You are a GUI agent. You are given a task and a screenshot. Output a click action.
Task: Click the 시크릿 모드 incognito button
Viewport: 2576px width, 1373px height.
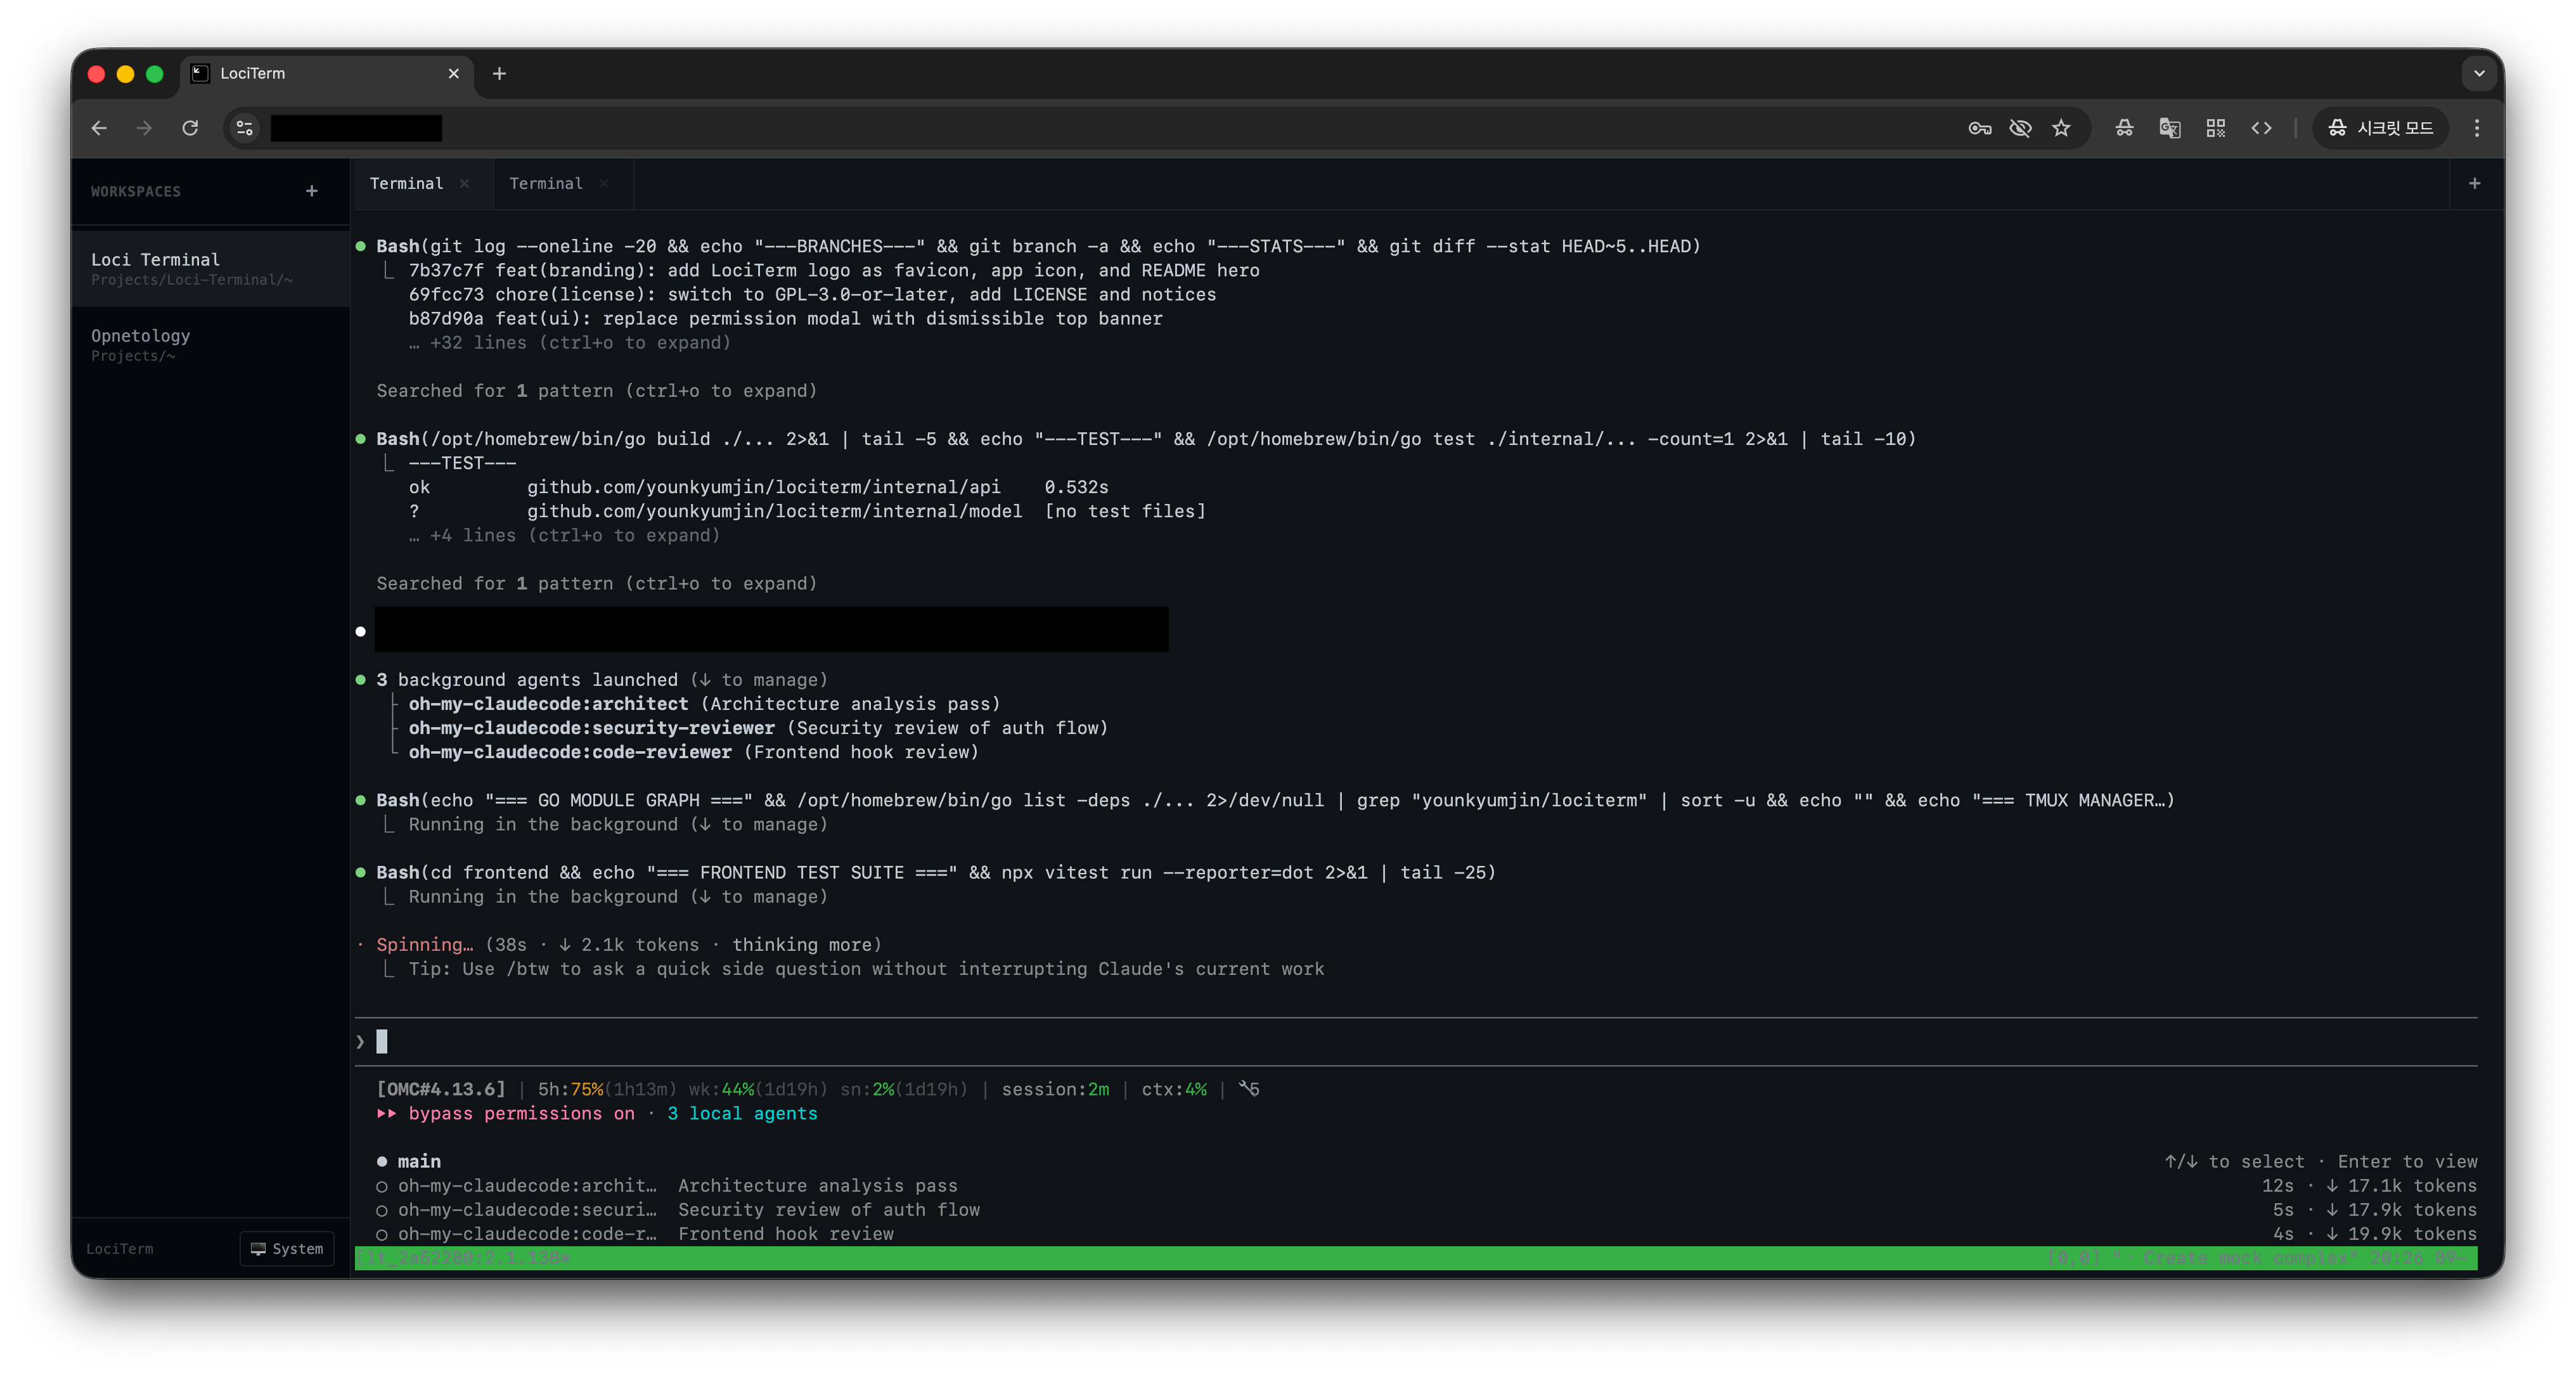[x=2380, y=128]
